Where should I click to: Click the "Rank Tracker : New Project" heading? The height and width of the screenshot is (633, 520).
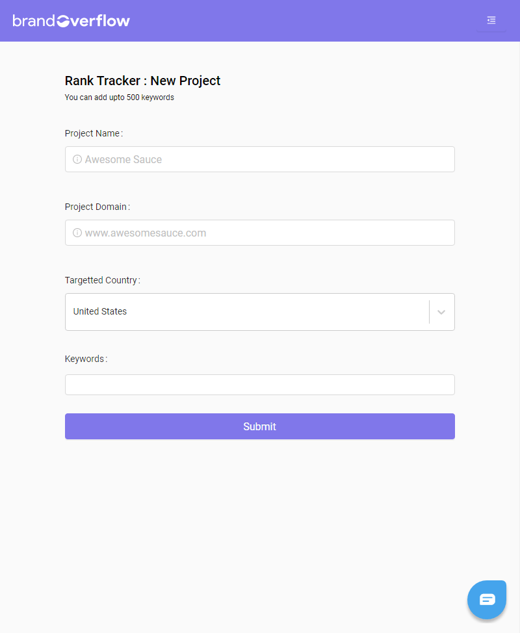click(142, 81)
